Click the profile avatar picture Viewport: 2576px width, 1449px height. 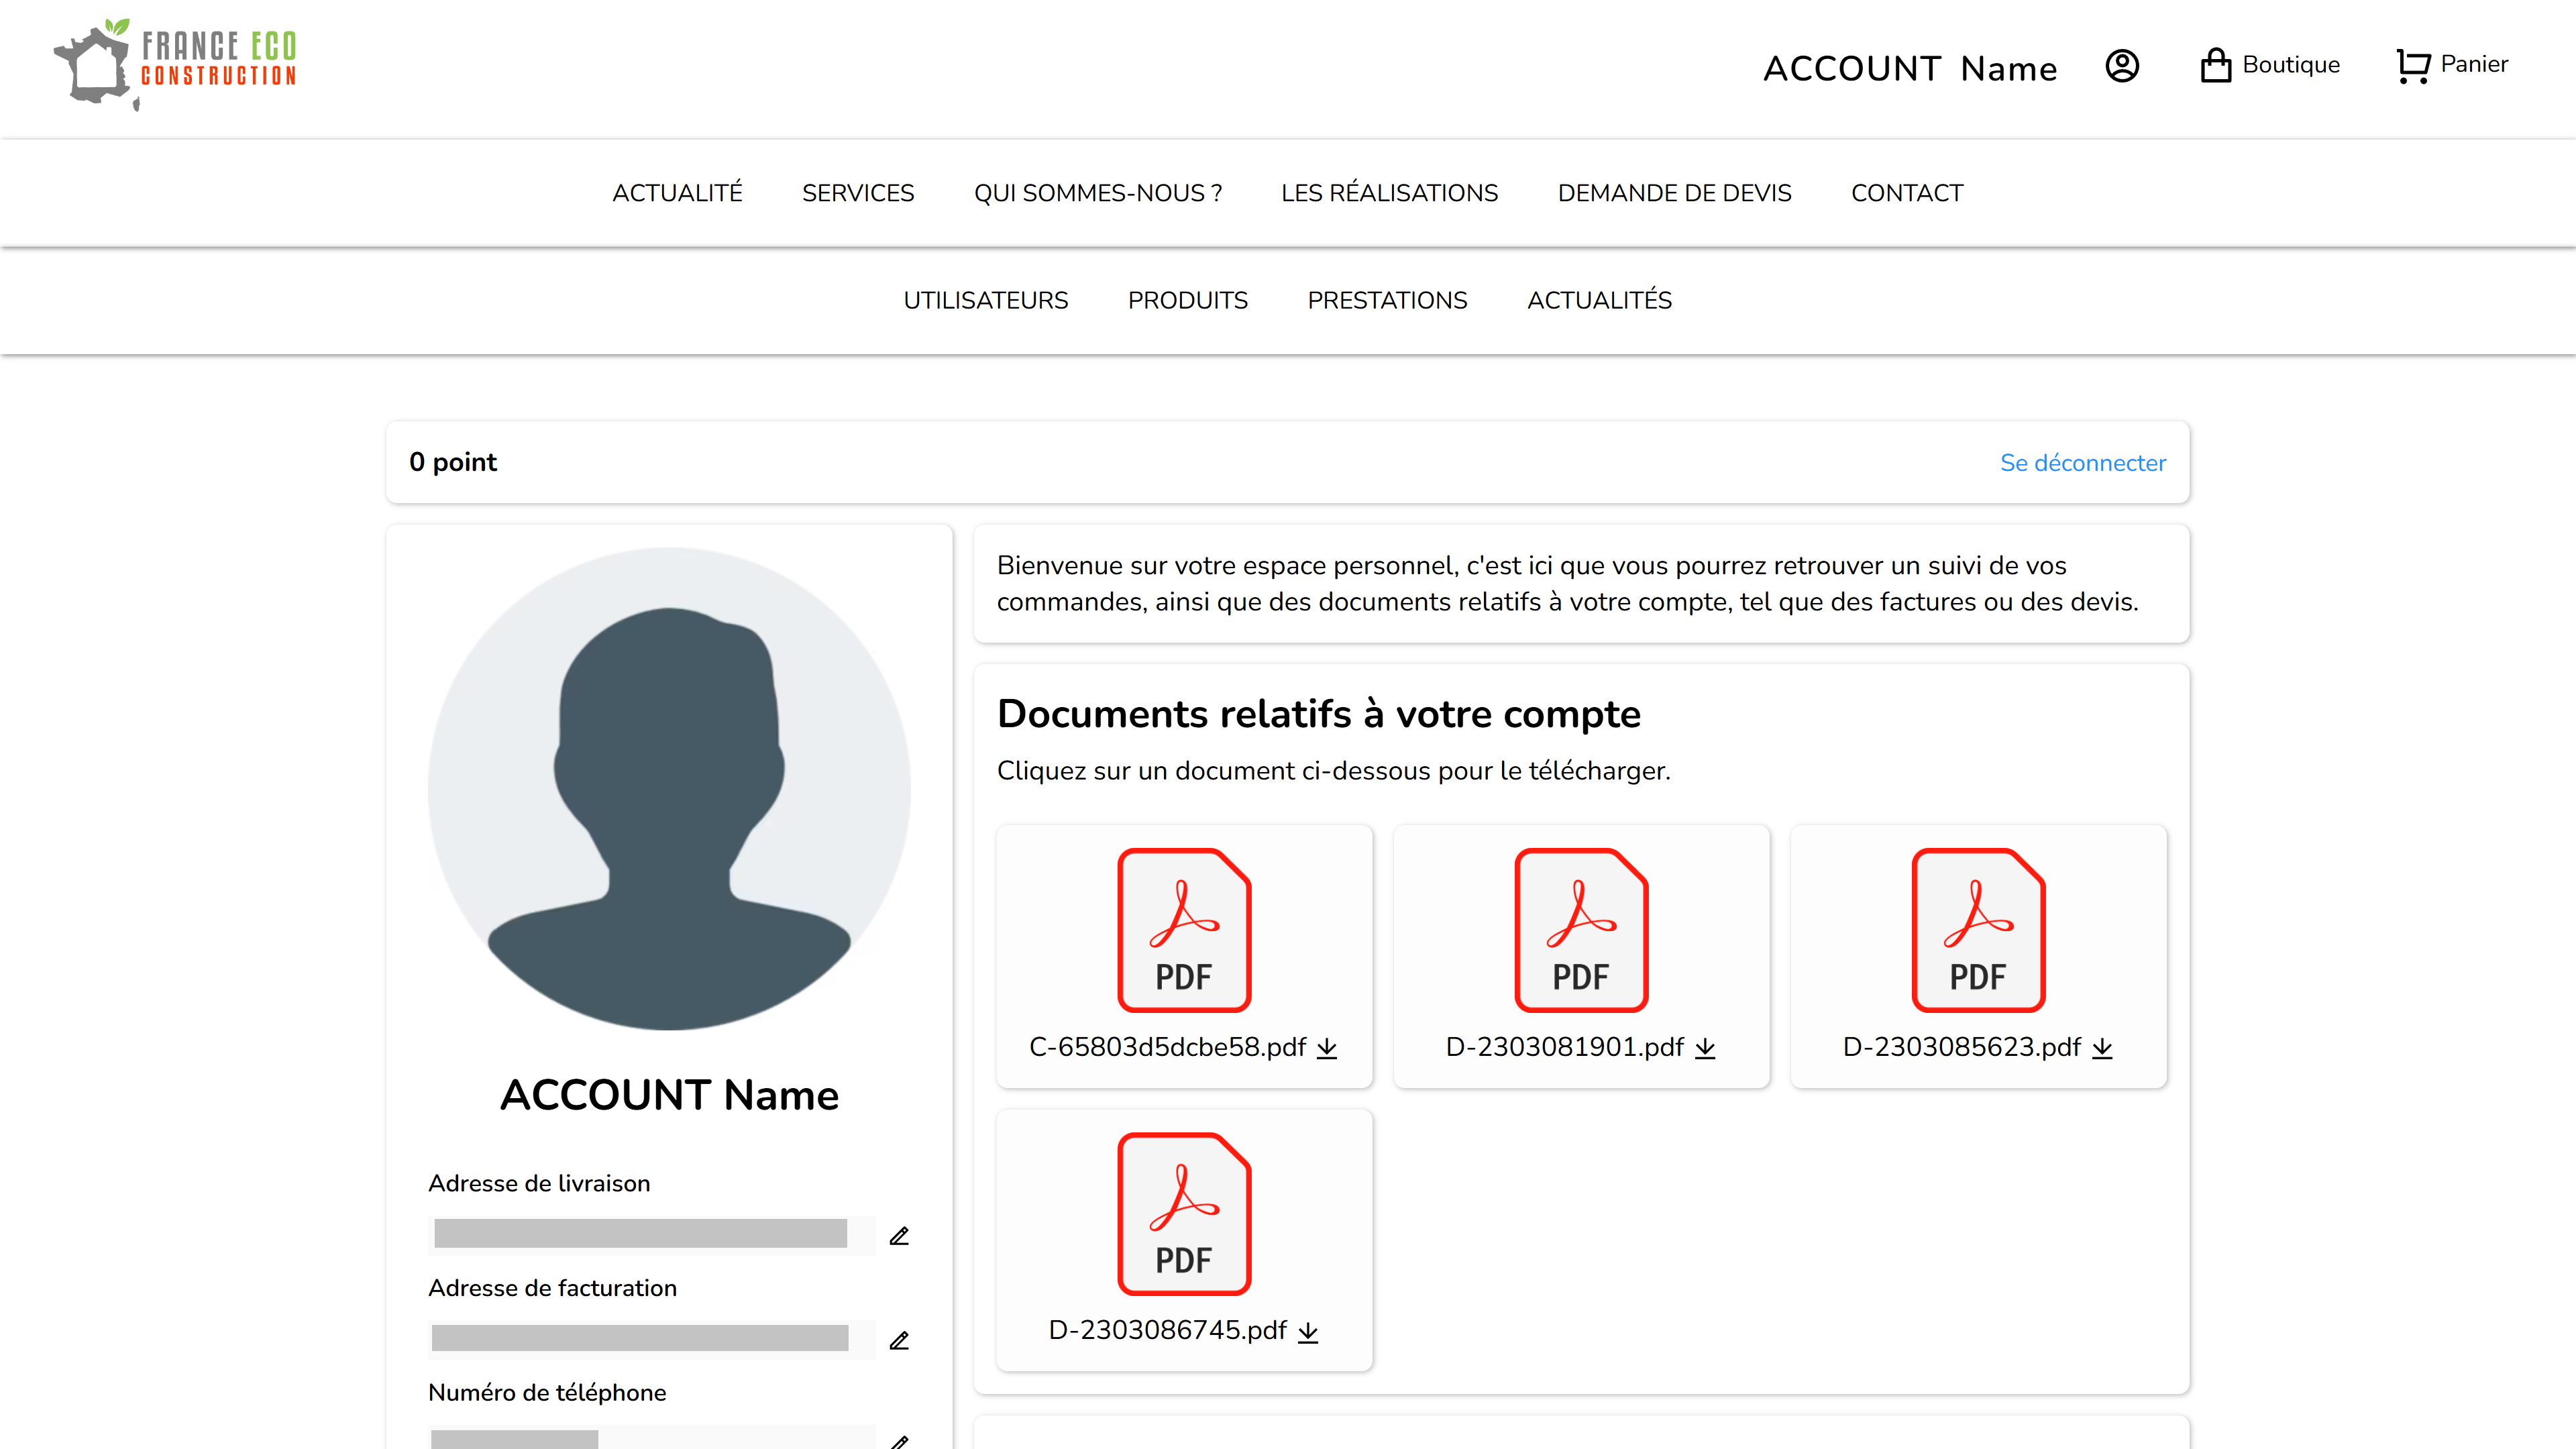pos(669,788)
